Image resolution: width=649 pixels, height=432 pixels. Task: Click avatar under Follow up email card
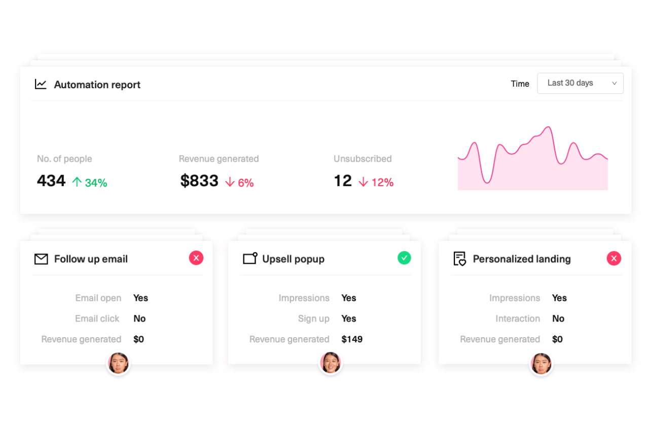119,364
